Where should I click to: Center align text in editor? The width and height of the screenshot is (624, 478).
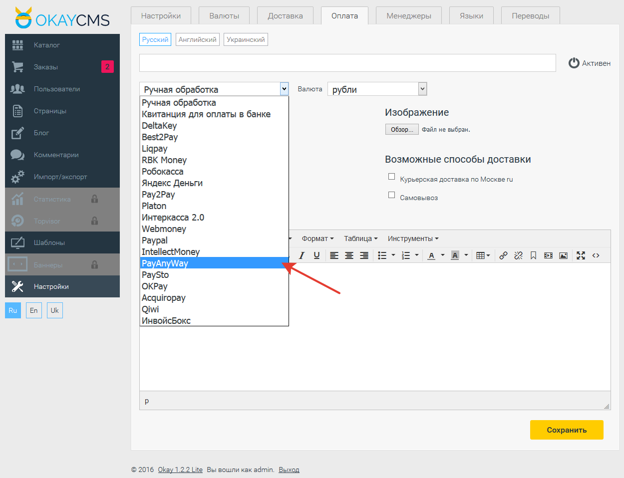tap(349, 255)
